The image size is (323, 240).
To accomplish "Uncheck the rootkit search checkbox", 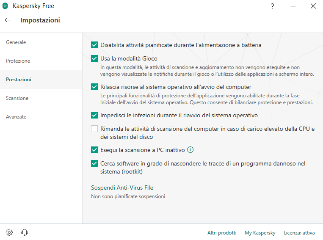I will coord(94,163).
